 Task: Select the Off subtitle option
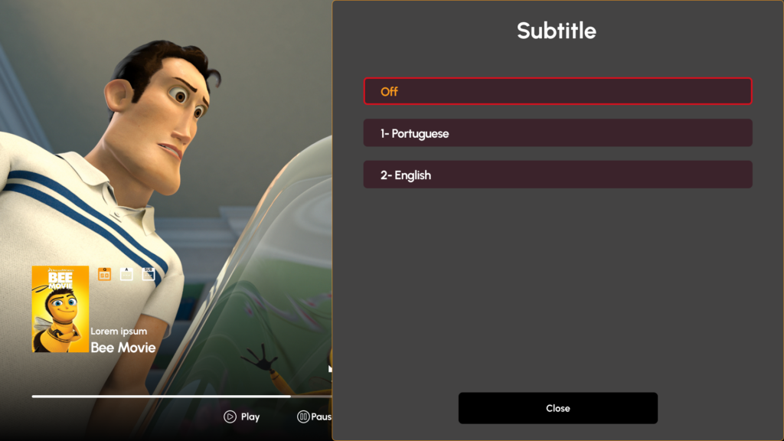point(557,91)
